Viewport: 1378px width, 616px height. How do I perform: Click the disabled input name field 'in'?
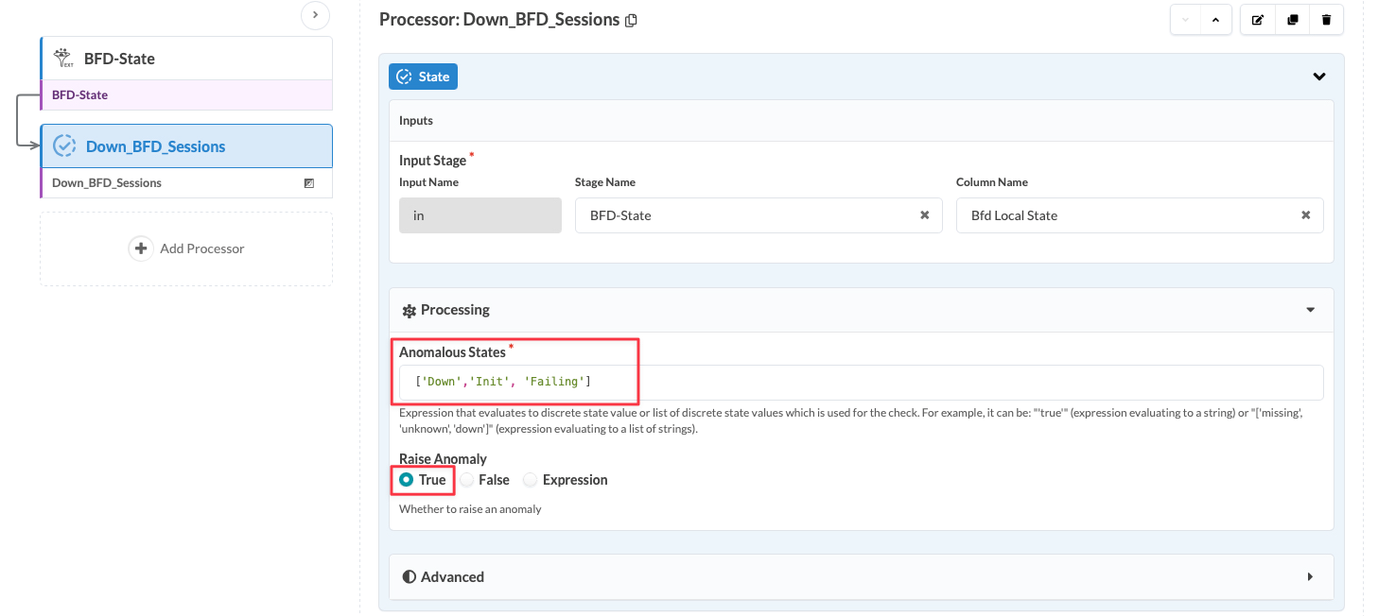[480, 215]
